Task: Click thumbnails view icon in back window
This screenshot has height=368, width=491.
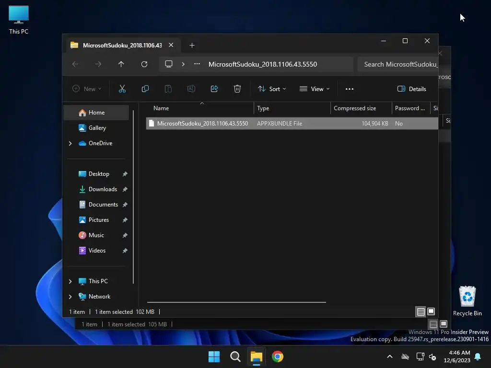Action: (x=444, y=324)
